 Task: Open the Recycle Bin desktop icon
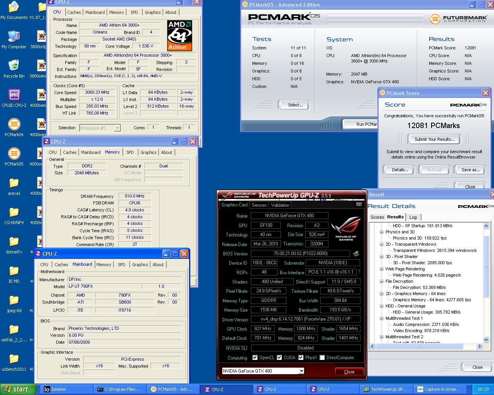14,69
